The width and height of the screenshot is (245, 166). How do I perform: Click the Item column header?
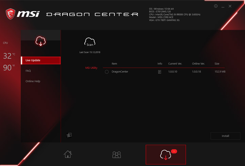coord(114,63)
